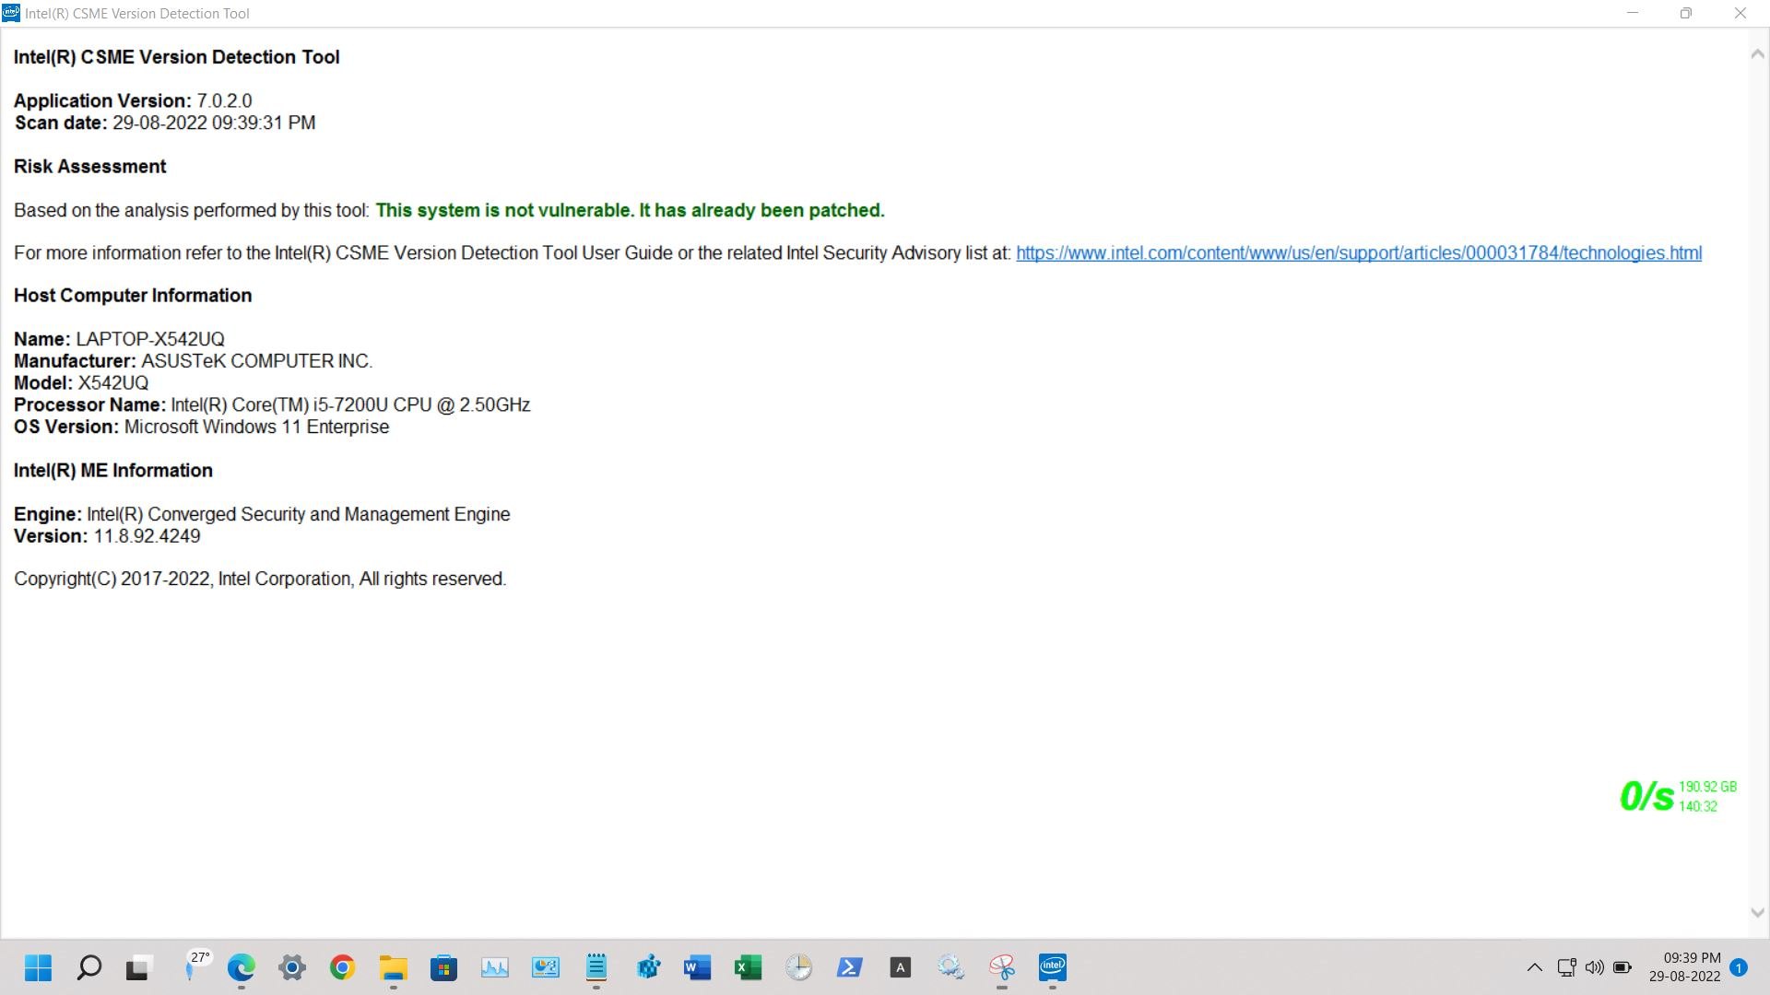Click the 'not vulnerable' green status text
Viewport: 1770px width, 995px height.
[630, 211]
